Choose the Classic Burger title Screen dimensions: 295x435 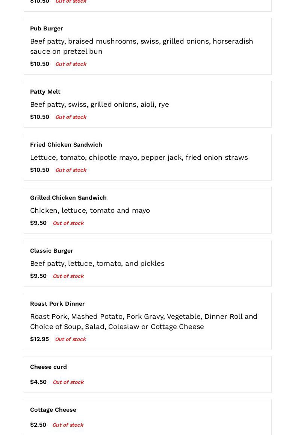click(51, 251)
